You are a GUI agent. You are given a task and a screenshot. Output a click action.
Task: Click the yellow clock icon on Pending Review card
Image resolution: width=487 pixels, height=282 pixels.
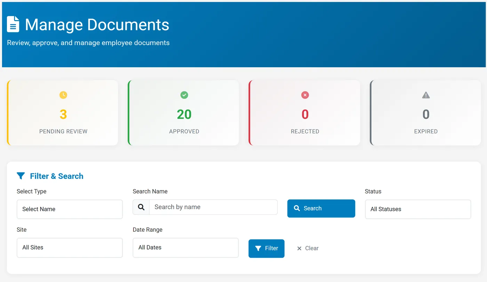pyautogui.click(x=63, y=95)
